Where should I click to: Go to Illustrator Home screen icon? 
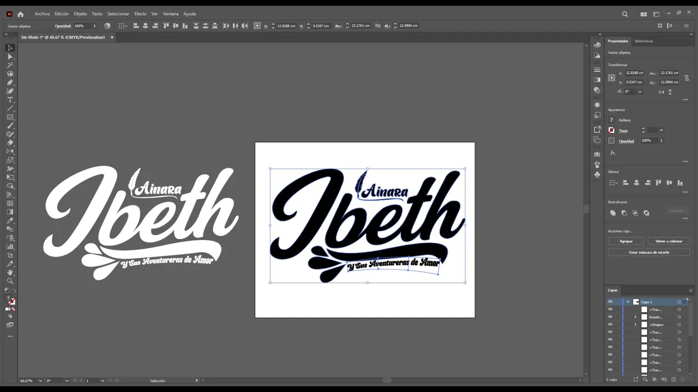(21, 14)
